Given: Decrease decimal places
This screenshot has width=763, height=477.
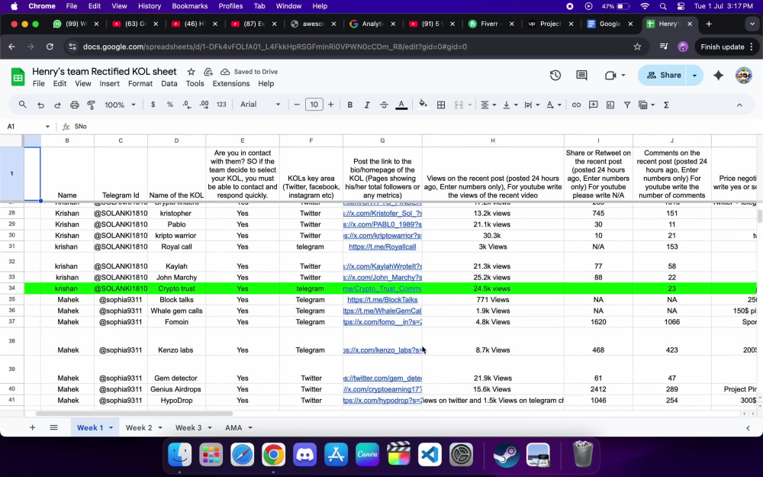Looking at the screenshot, I should (x=186, y=105).
